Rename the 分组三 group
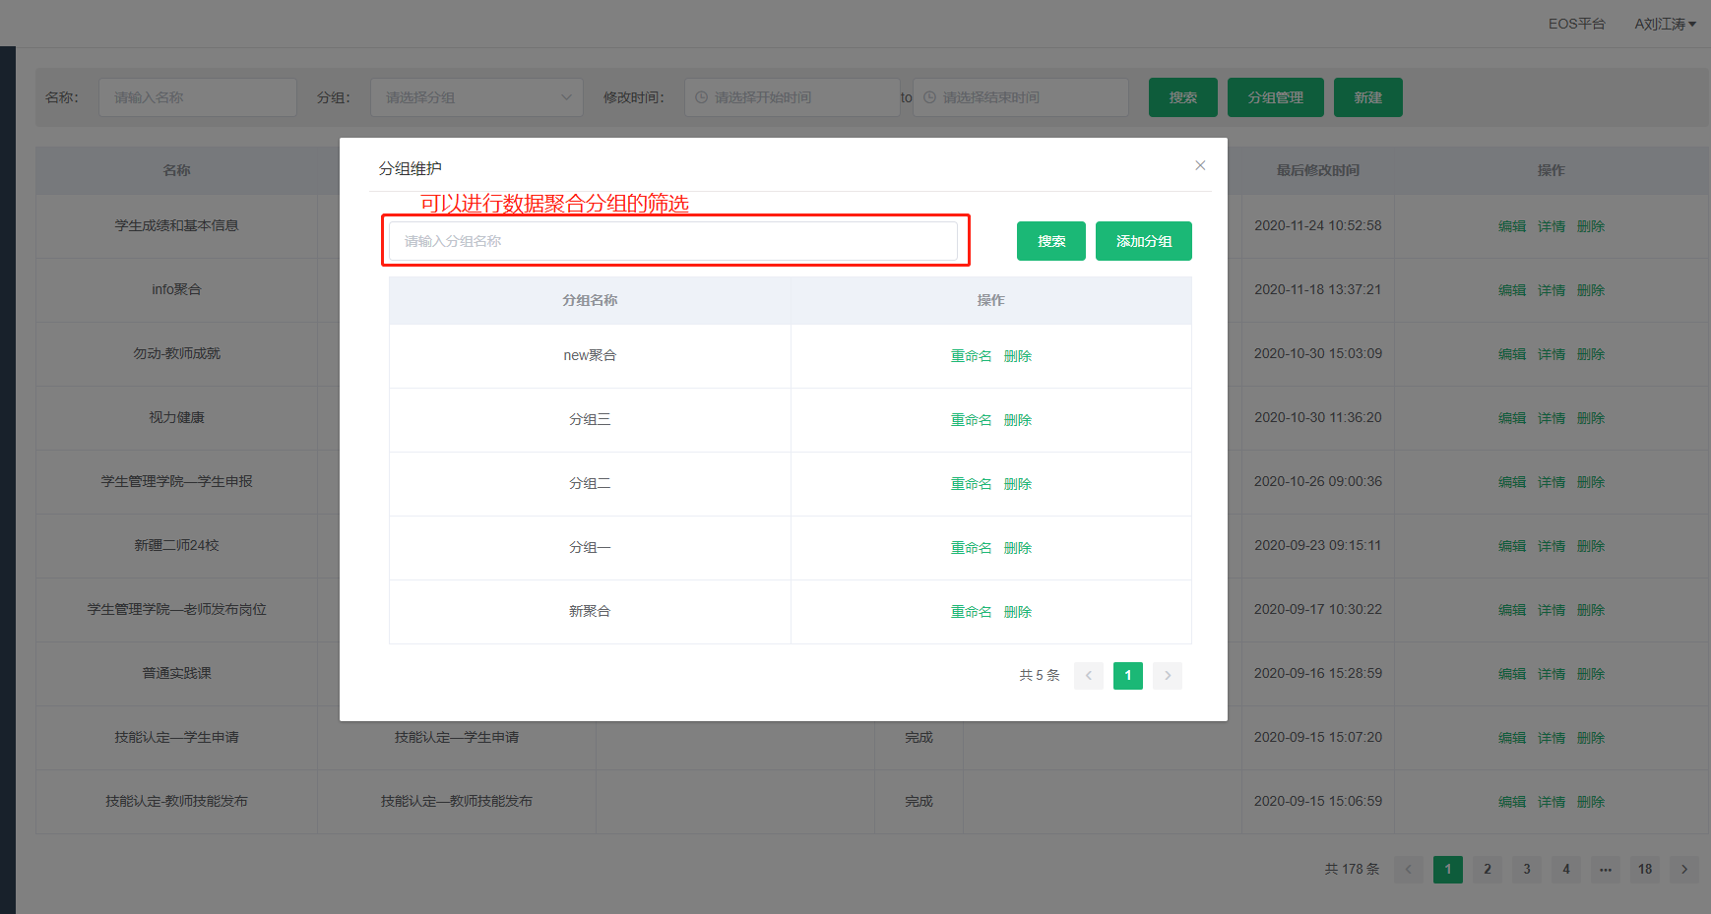This screenshot has height=914, width=1711. [971, 420]
